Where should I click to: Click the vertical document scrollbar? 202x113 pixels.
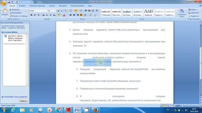(201, 63)
